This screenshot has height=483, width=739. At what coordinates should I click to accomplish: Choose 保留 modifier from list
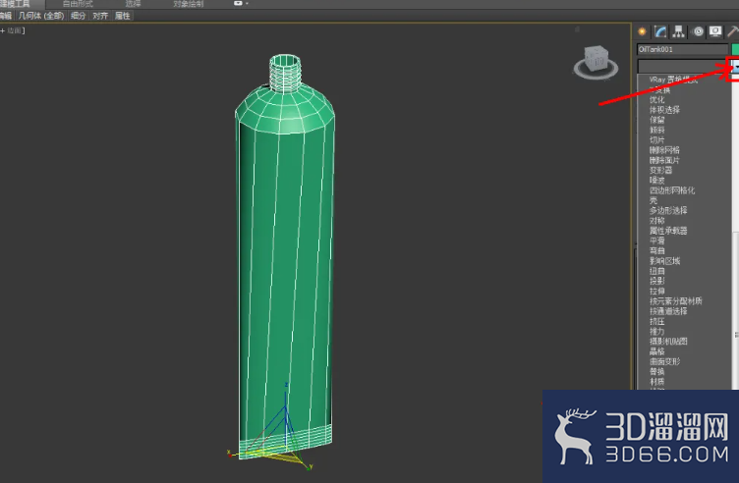(x=657, y=120)
